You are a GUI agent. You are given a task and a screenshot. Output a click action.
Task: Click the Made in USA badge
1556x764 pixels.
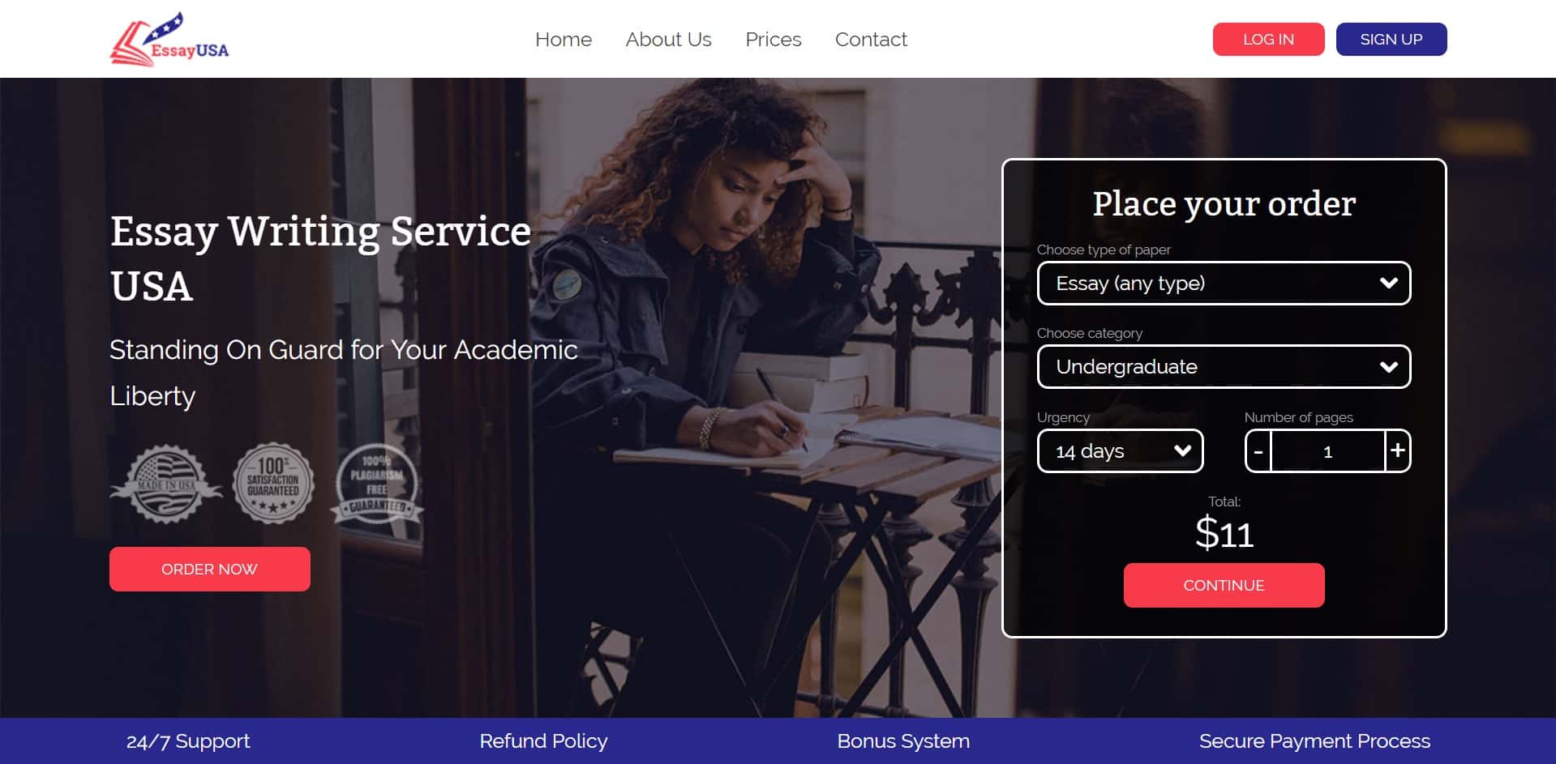[x=166, y=483]
